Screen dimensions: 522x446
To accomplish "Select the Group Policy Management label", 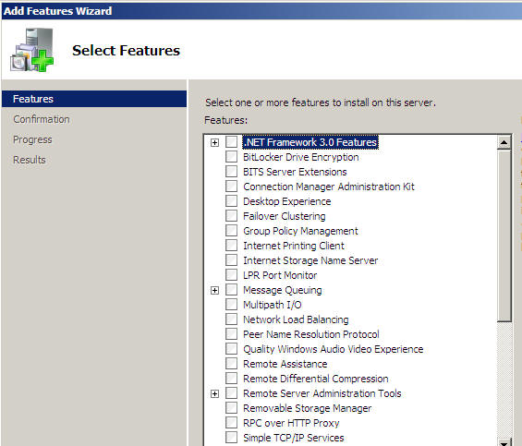I will coord(300,231).
